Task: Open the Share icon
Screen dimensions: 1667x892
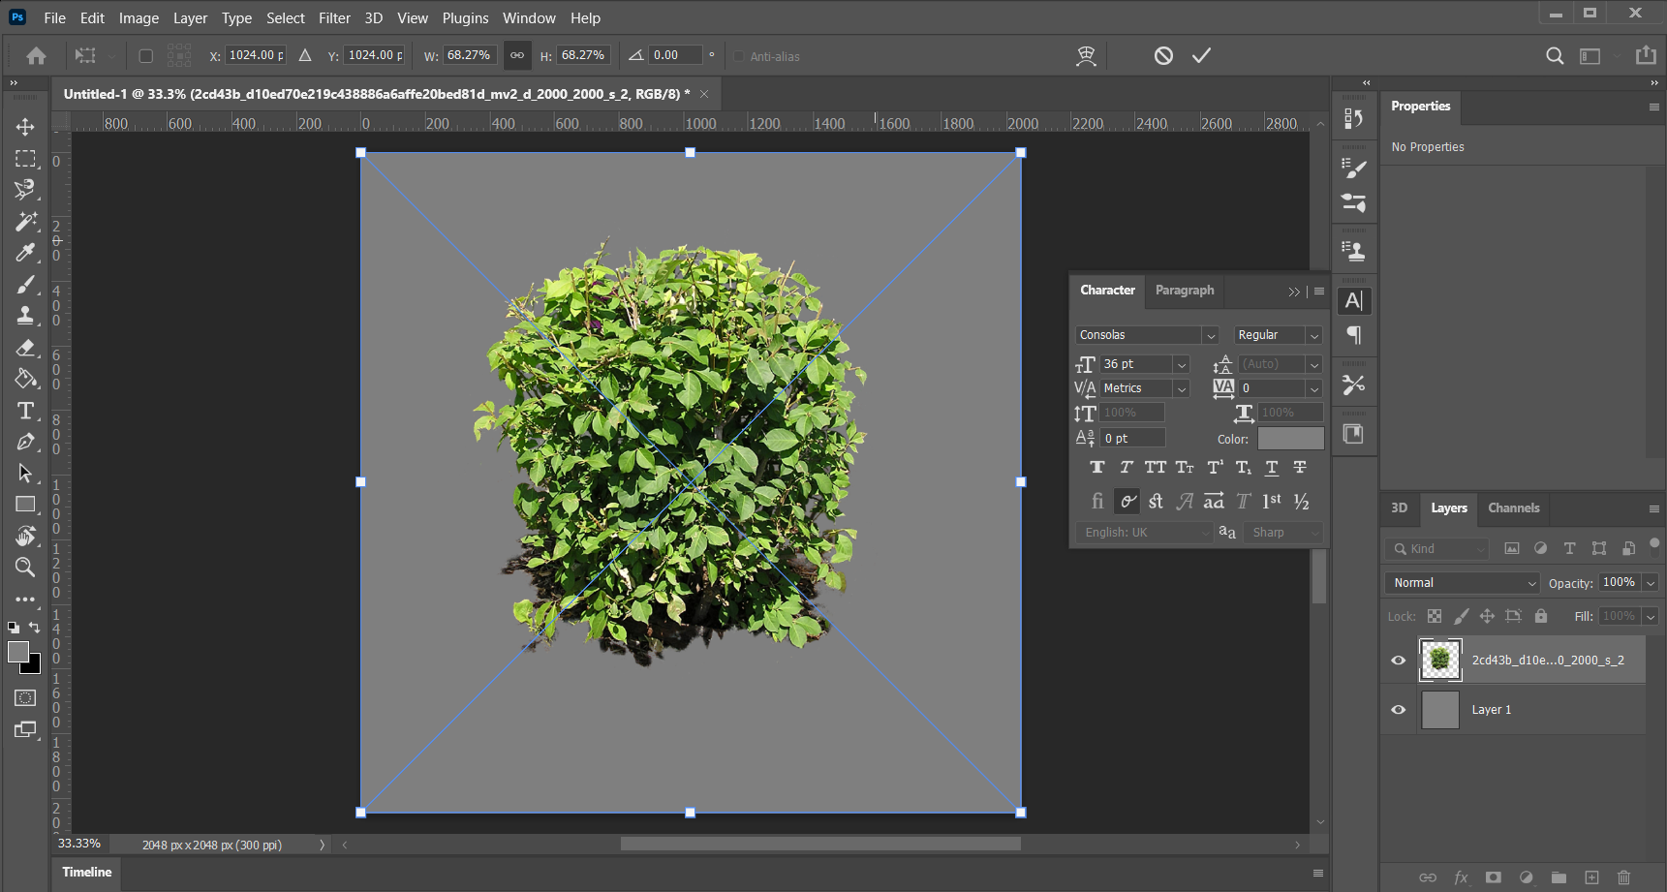Action: point(1646,55)
